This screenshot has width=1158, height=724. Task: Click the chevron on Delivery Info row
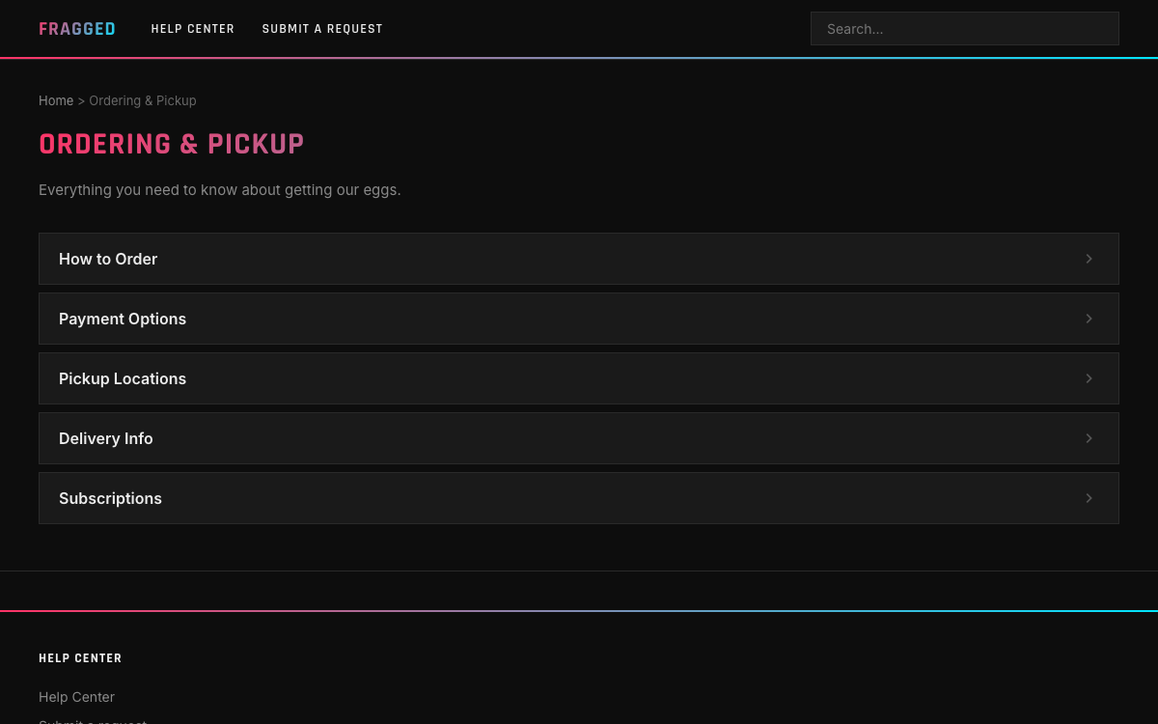pos(1089,438)
